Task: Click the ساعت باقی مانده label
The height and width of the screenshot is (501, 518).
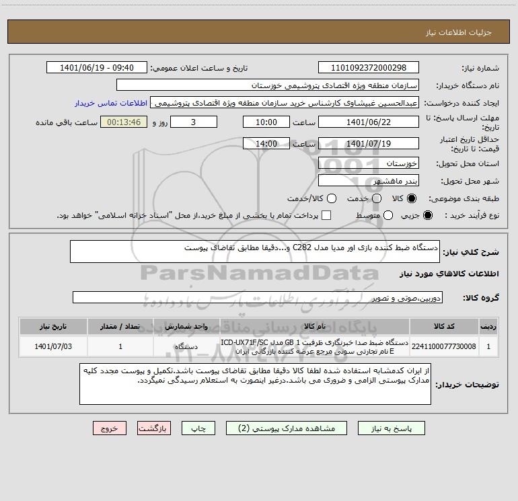Action: 67,122
